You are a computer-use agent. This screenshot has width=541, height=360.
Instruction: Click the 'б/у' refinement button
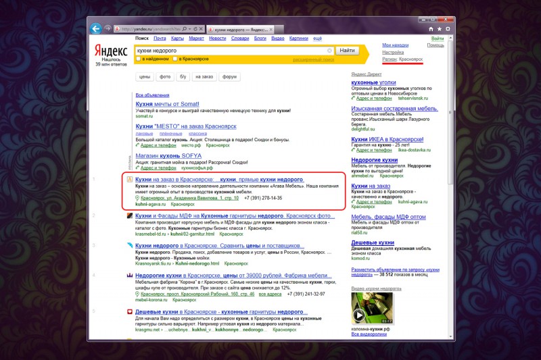pyautogui.click(x=183, y=77)
